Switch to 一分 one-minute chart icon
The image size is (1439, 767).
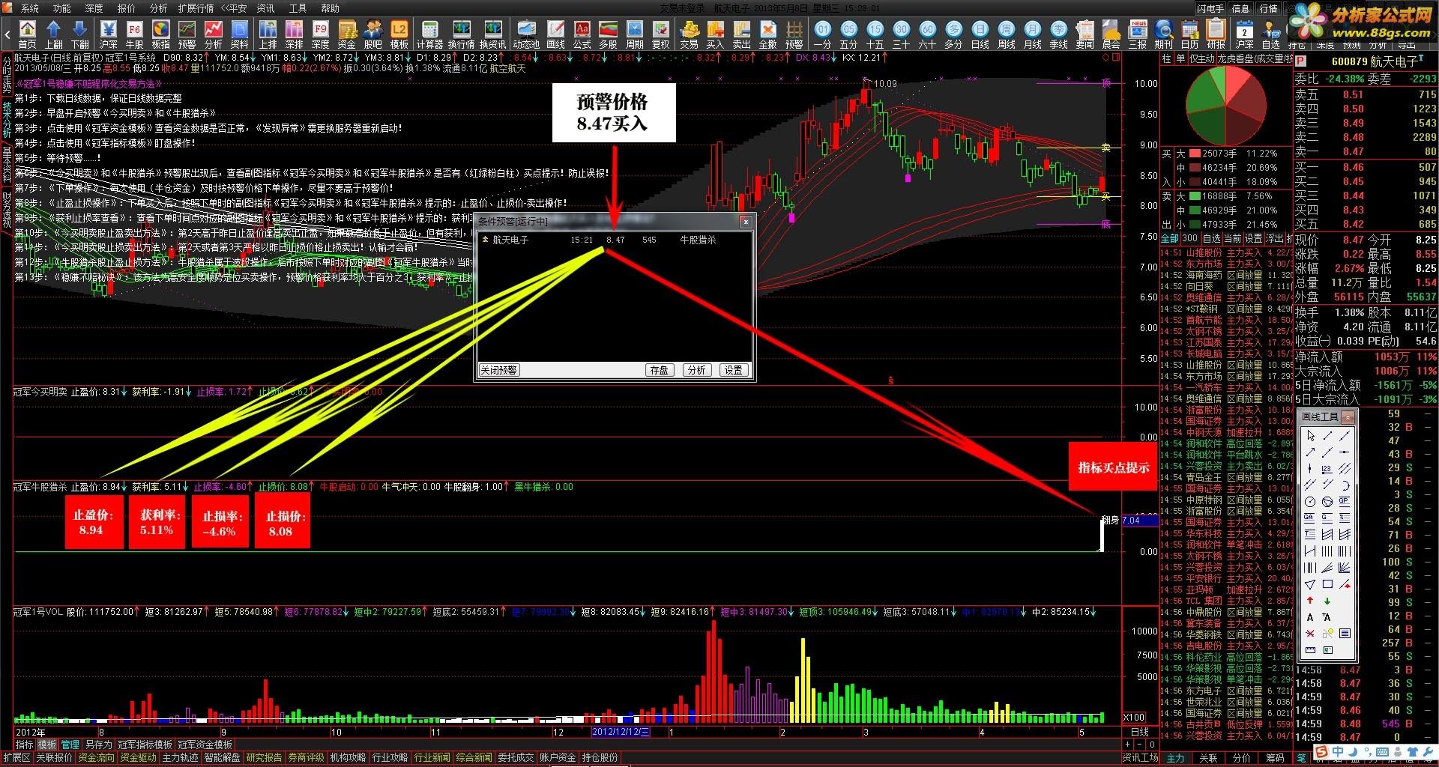pos(823,34)
